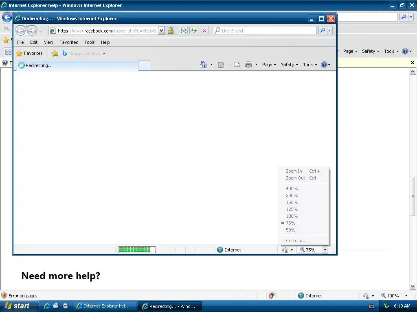Click Internet Explorer quick launch icon in taskbar
This screenshot has height=312, width=417.
(47, 306)
